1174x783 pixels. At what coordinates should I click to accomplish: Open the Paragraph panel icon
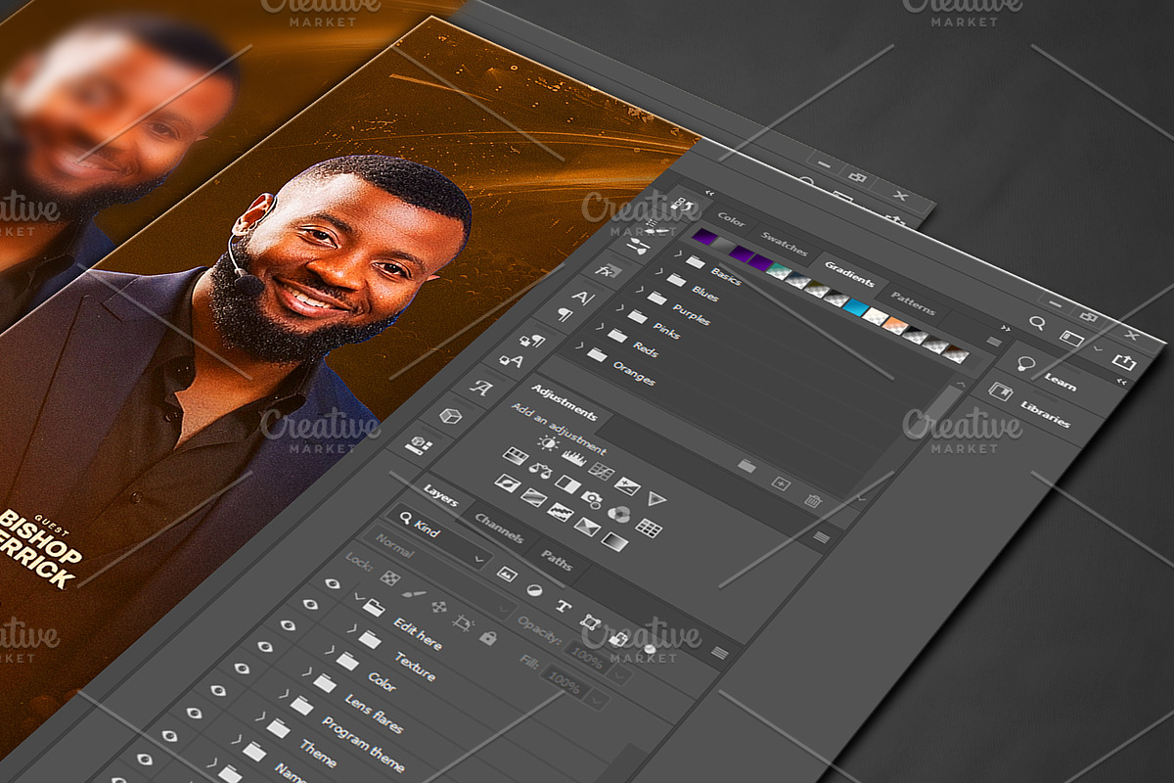565,314
